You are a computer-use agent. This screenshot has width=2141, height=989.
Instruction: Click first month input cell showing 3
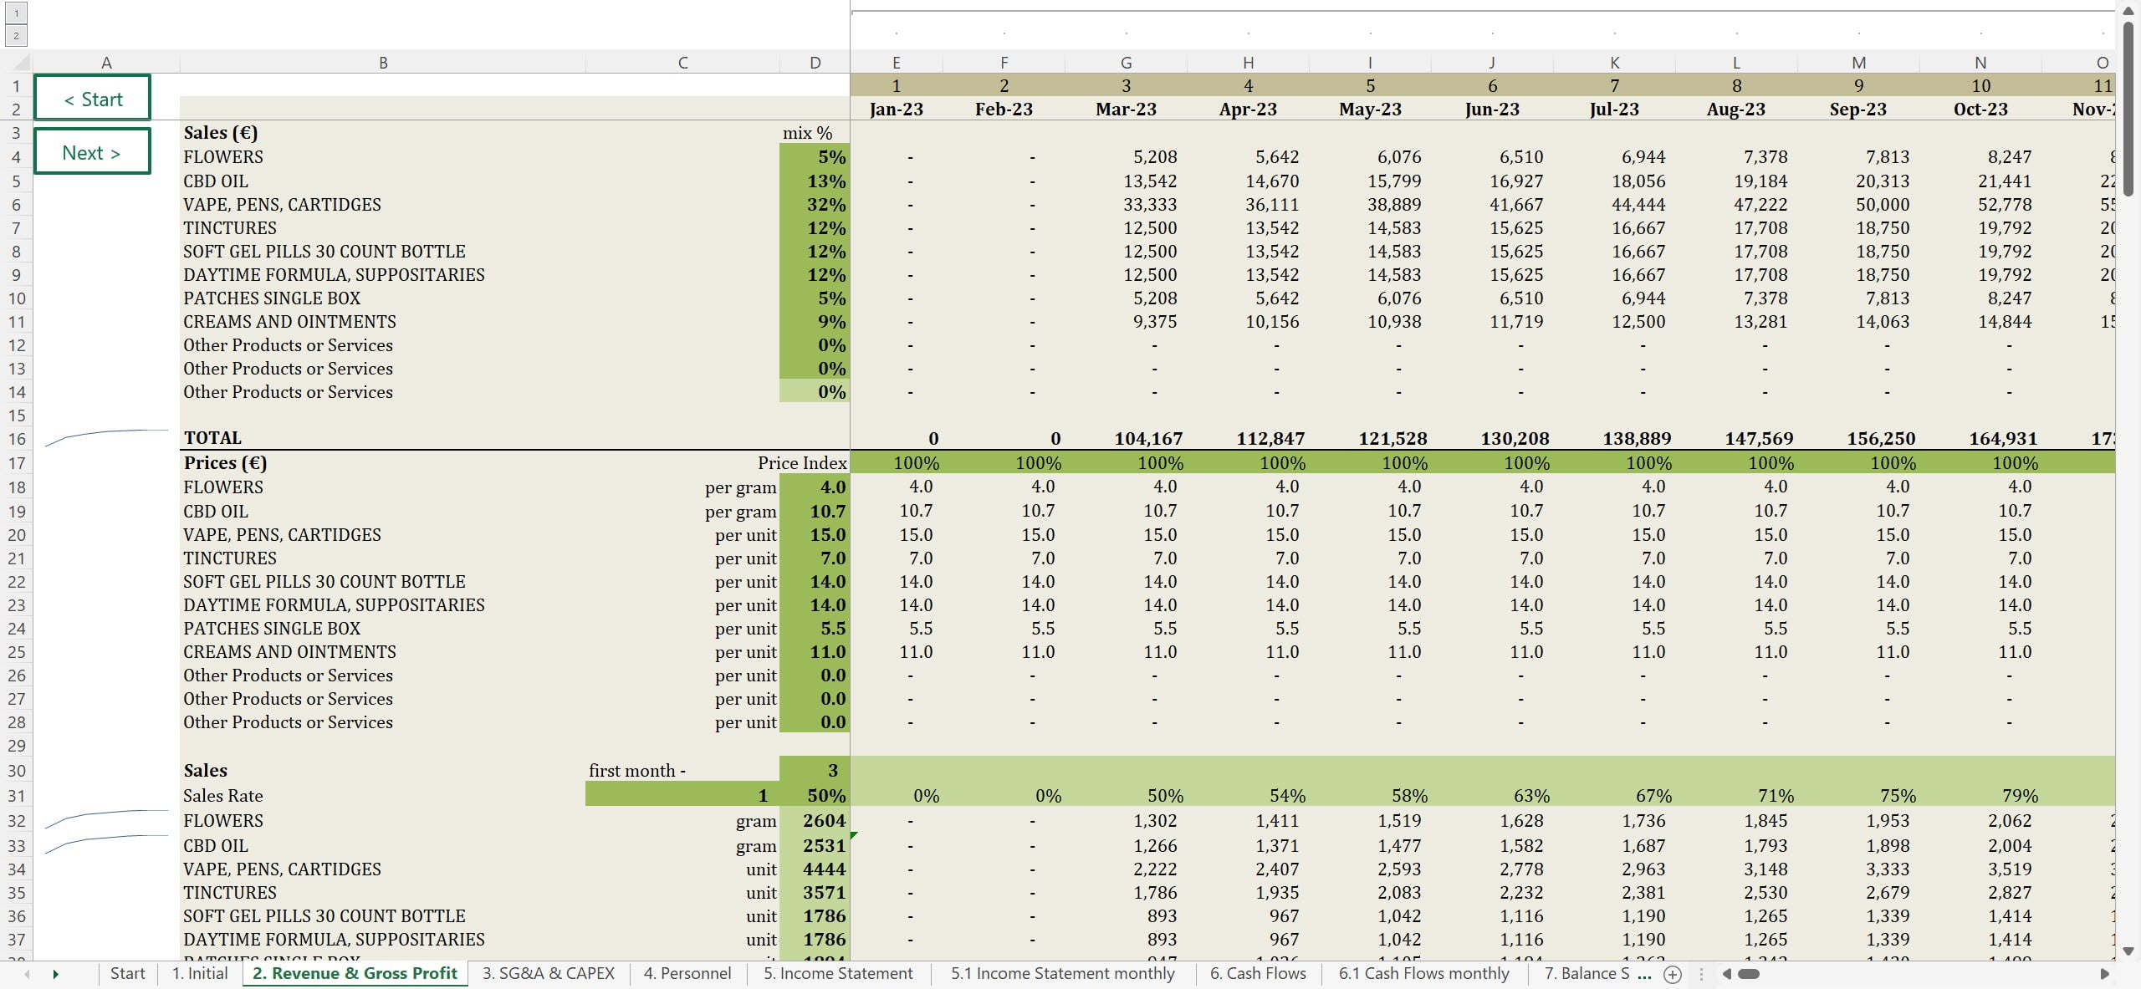(x=814, y=770)
